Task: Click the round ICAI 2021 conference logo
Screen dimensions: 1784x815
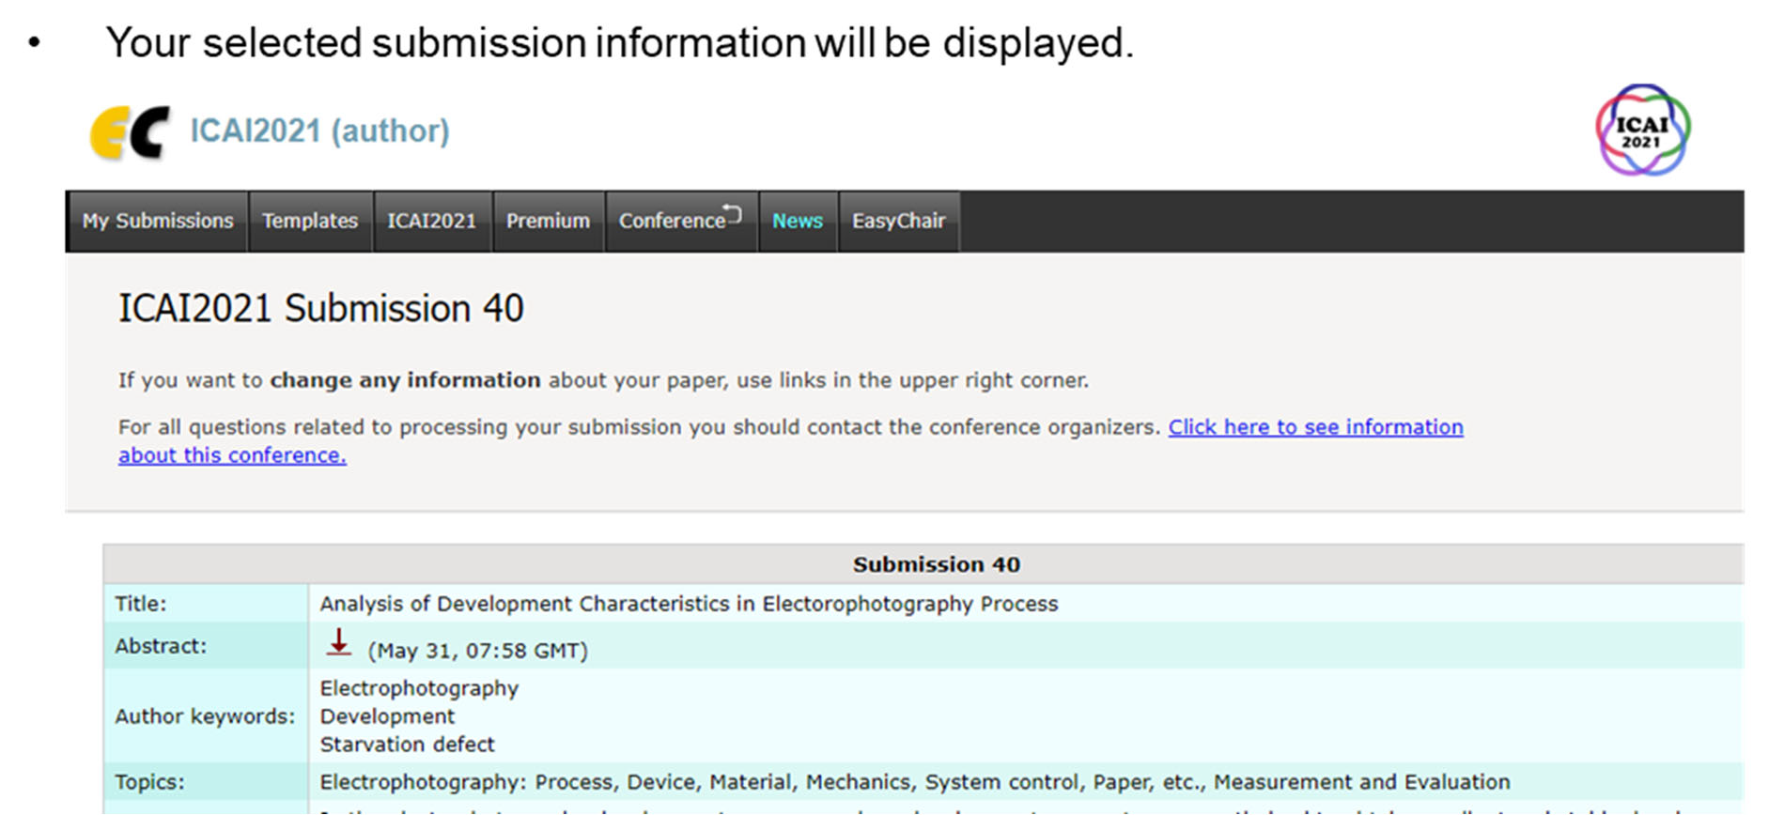Action: 1641,131
